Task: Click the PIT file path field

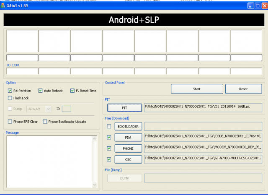Action: pos(203,108)
